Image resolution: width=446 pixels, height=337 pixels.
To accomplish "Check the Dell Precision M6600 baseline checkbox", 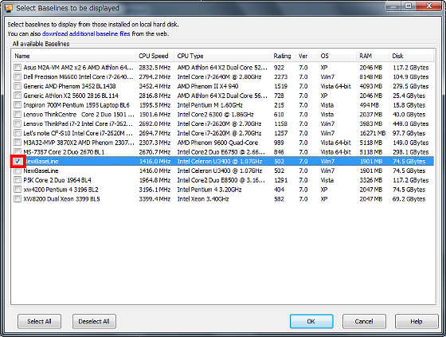I will pos(18,76).
